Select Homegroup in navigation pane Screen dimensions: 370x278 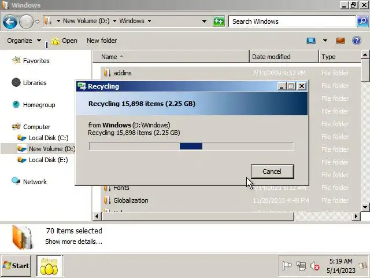point(39,105)
